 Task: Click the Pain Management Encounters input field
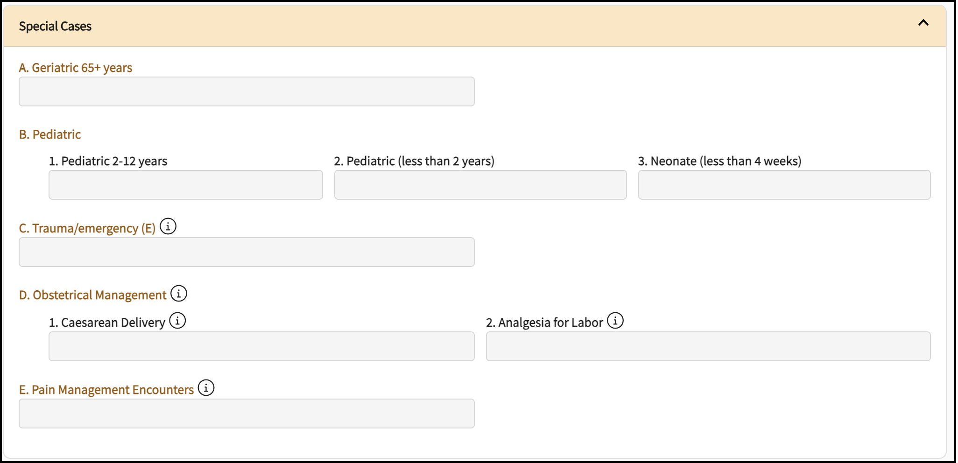coord(247,414)
